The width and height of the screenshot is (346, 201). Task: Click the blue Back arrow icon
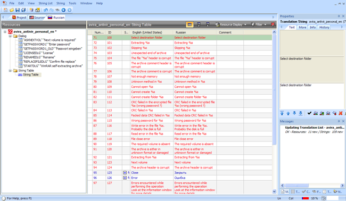pos(63,10)
